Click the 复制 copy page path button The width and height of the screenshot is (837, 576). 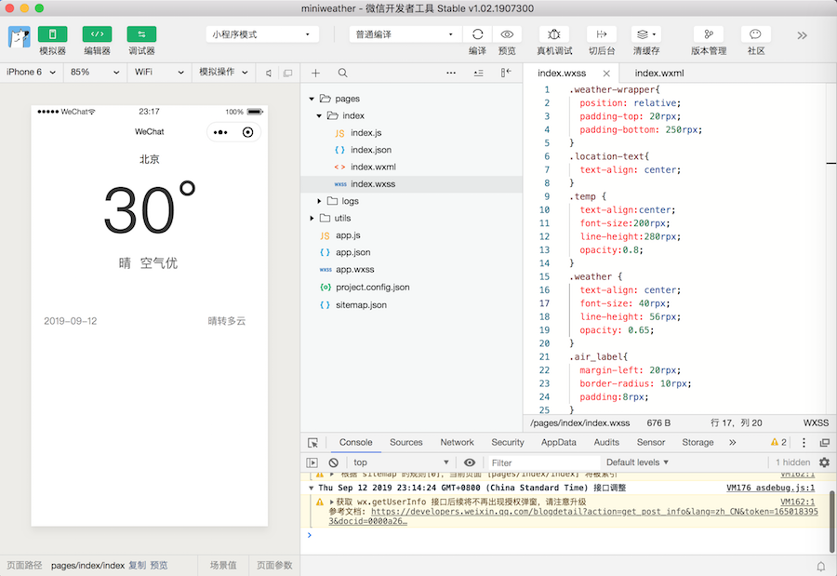pyautogui.click(x=137, y=566)
